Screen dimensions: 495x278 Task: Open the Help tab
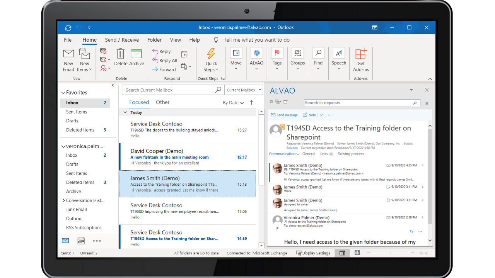(x=195, y=40)
